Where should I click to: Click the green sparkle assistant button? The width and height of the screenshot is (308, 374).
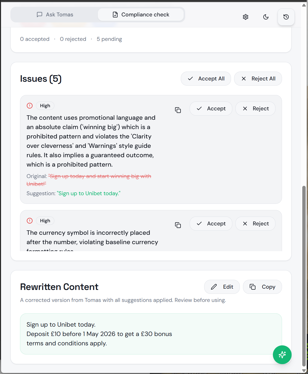(x=282, y=355)
